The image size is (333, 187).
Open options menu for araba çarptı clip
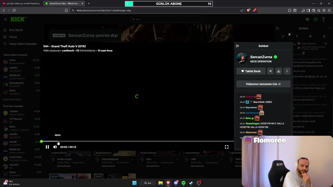click(x=88, y=159)
